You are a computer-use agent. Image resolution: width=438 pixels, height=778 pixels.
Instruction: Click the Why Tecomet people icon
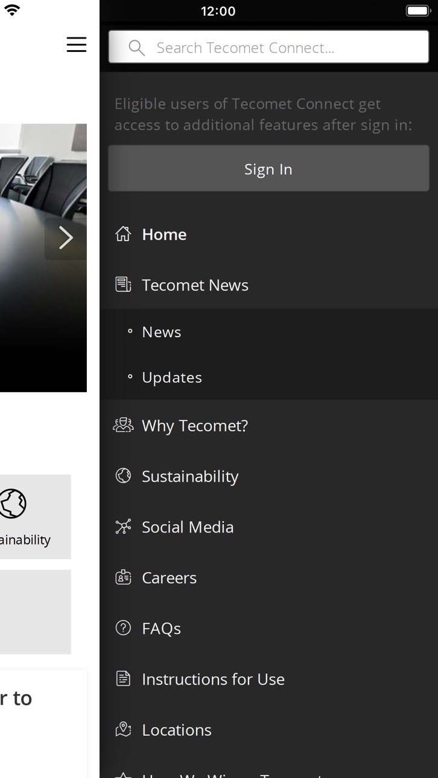[123, 425]
